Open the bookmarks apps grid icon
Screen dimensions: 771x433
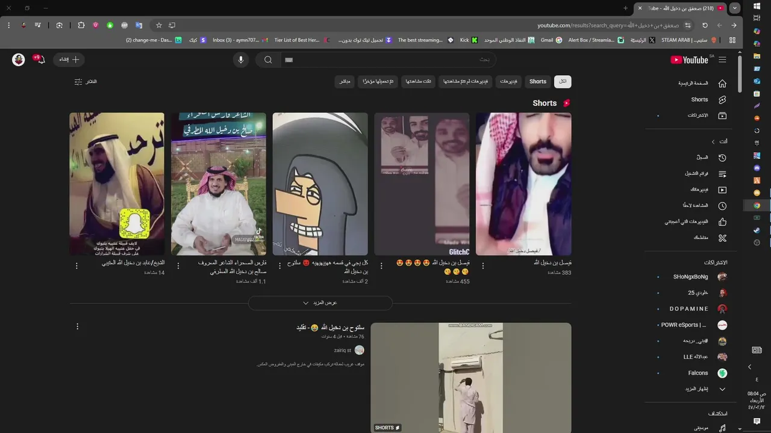click(x=732, y=40)
